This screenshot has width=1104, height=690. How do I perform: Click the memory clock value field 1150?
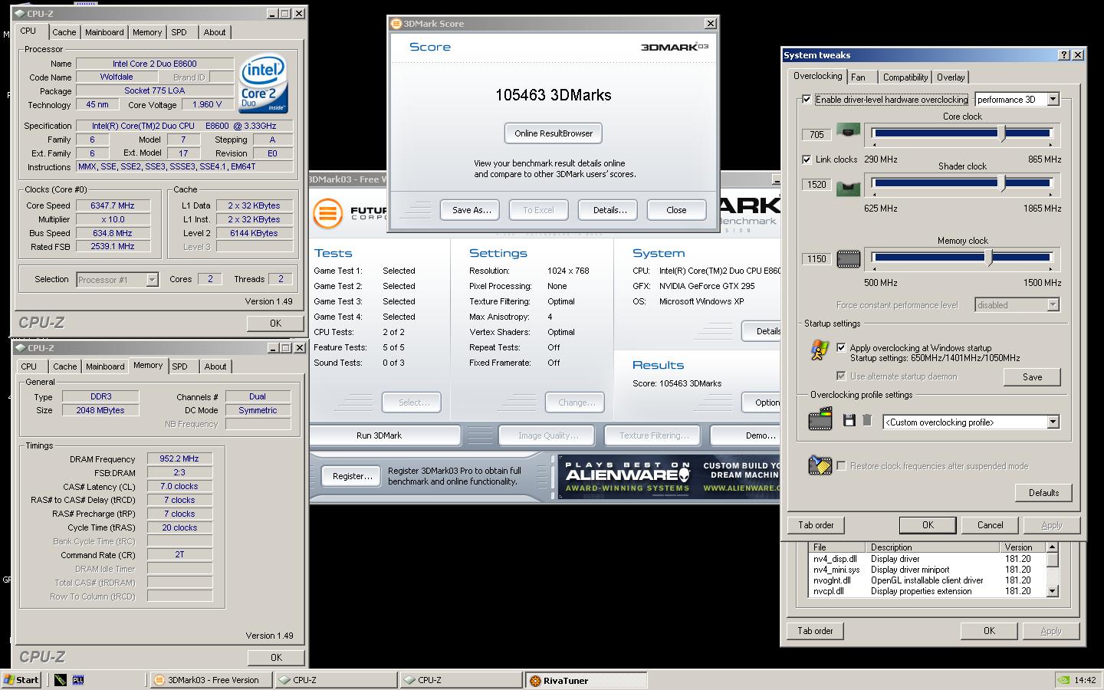[x=816, y=259]
